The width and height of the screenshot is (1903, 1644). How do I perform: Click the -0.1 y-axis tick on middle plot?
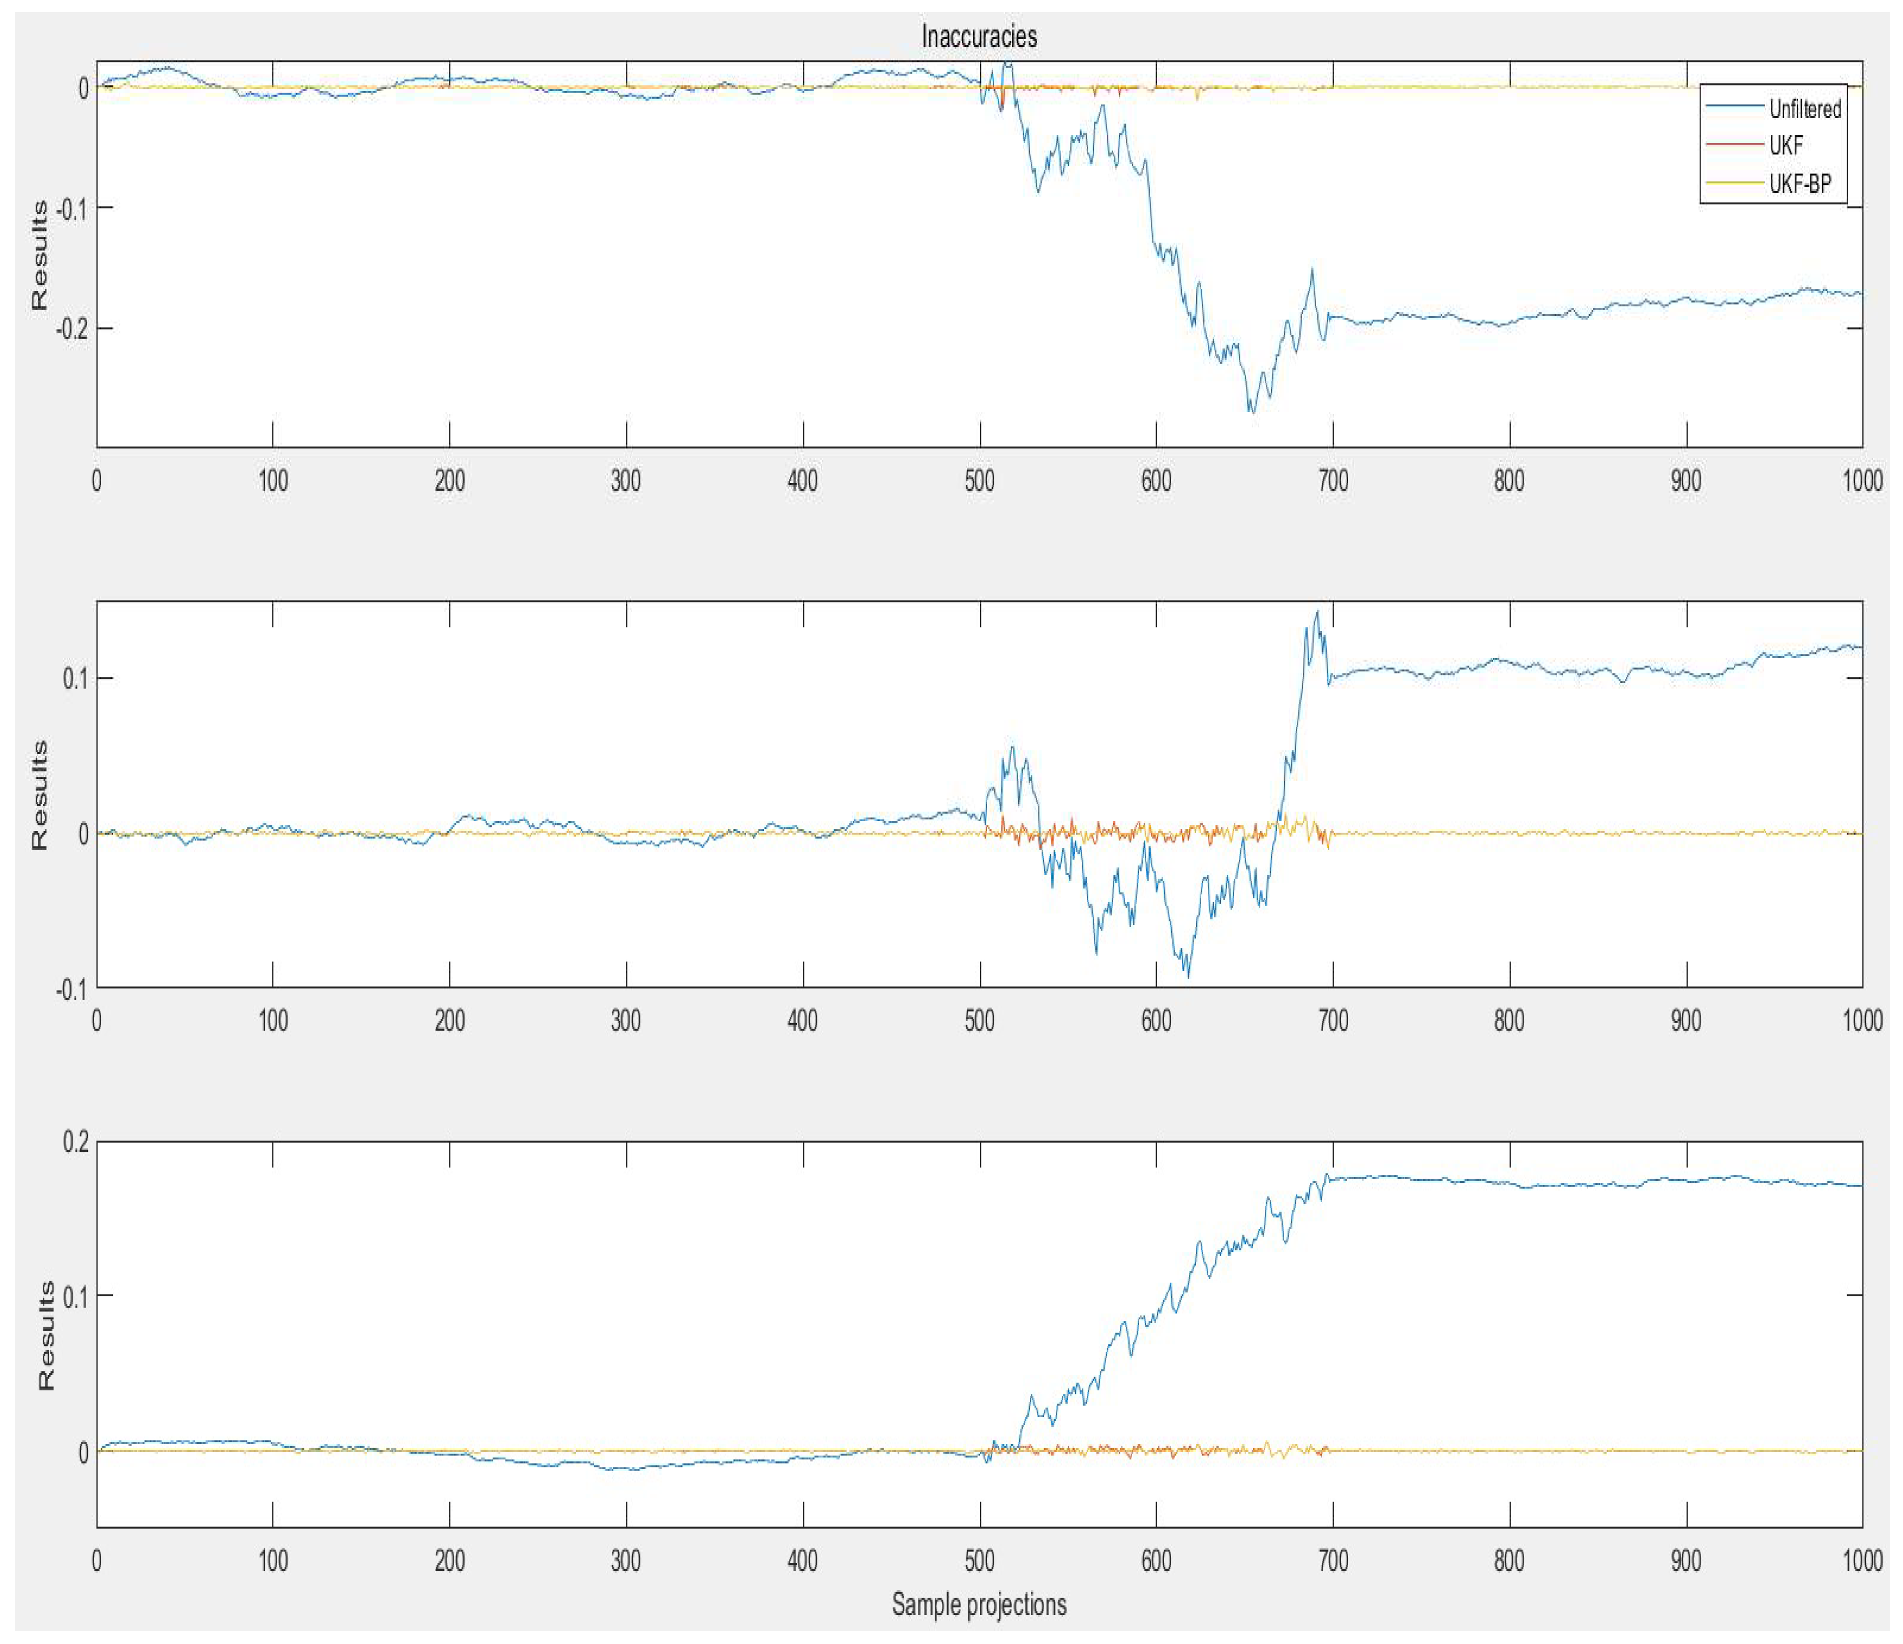(72, 989)
